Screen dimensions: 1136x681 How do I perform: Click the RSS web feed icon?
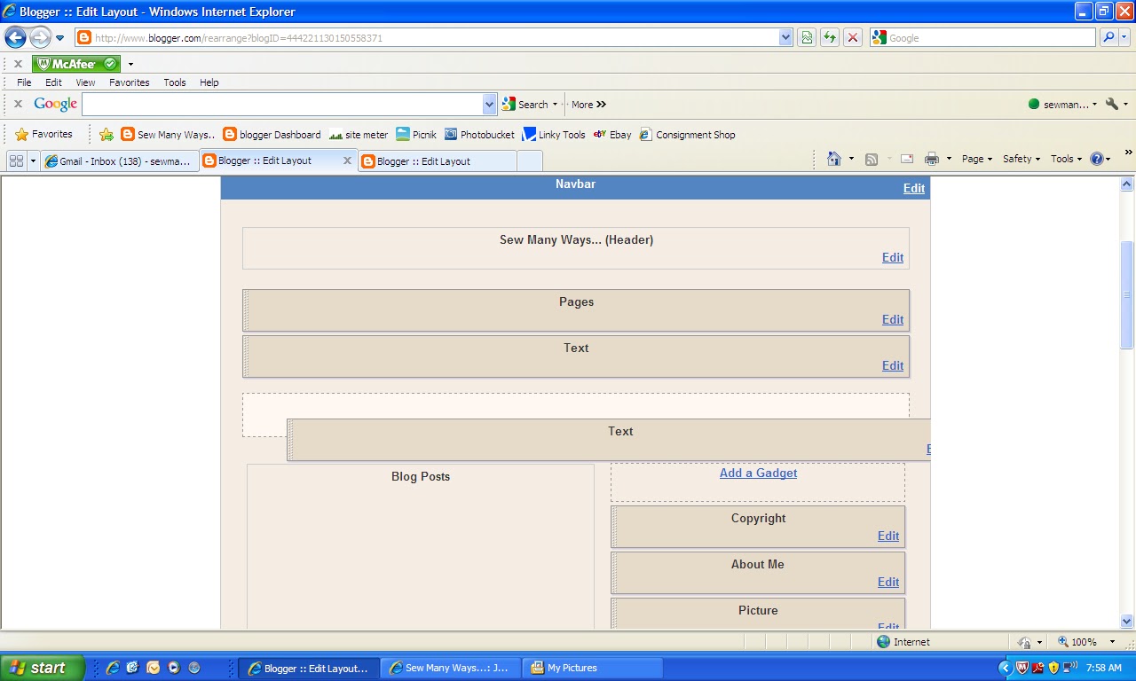click(872, 158)
